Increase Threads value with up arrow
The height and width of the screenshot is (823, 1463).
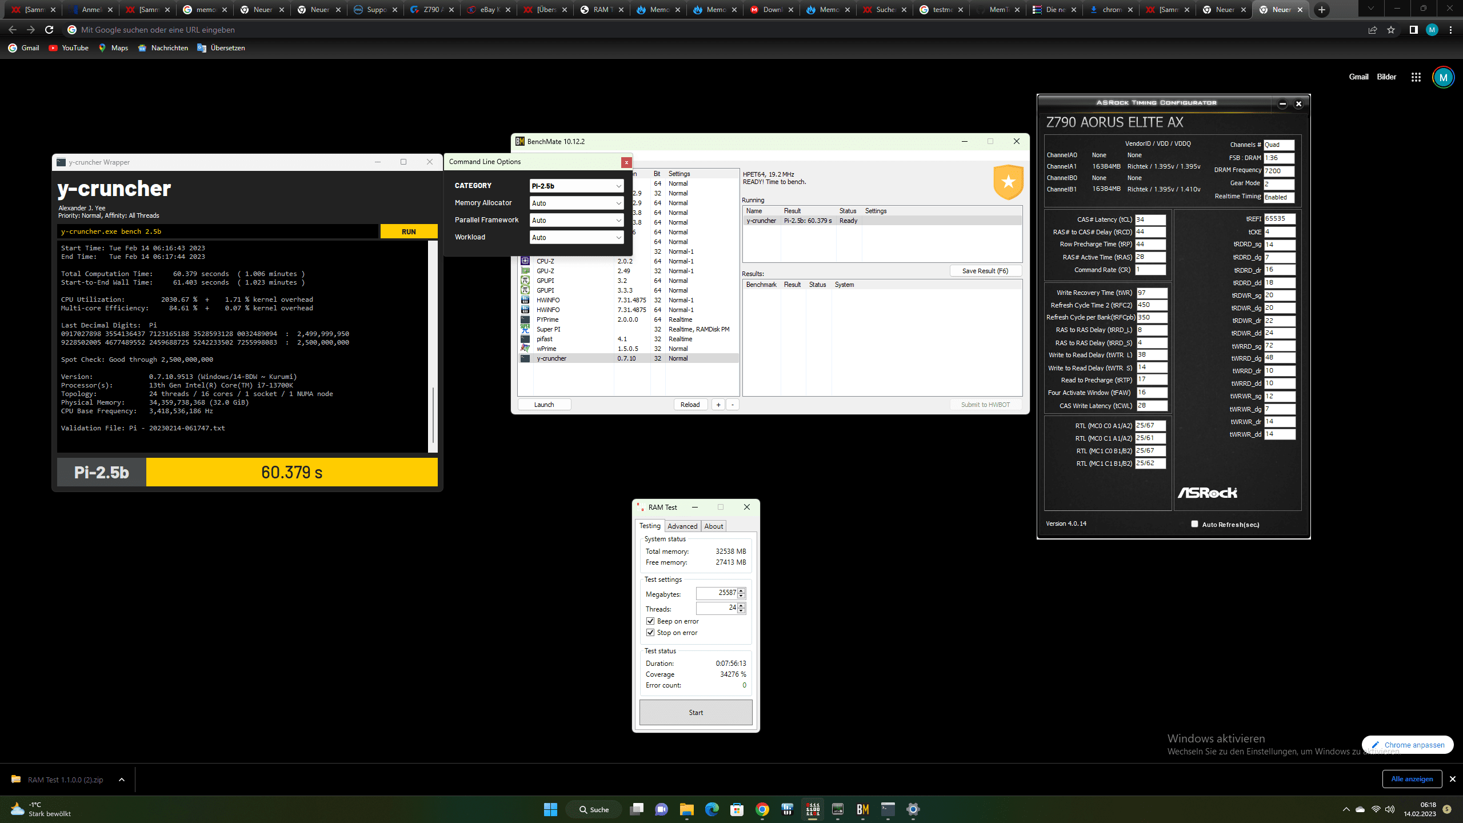741,606
